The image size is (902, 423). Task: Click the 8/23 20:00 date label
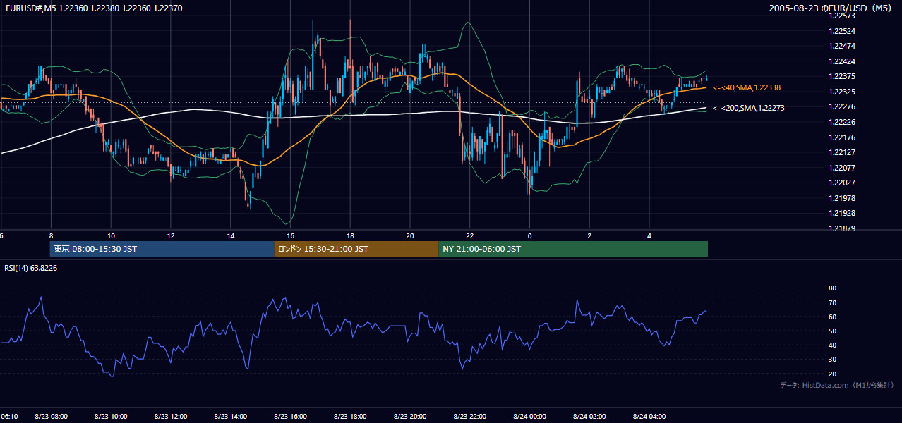pyautogui.click(x=410, y=417)
